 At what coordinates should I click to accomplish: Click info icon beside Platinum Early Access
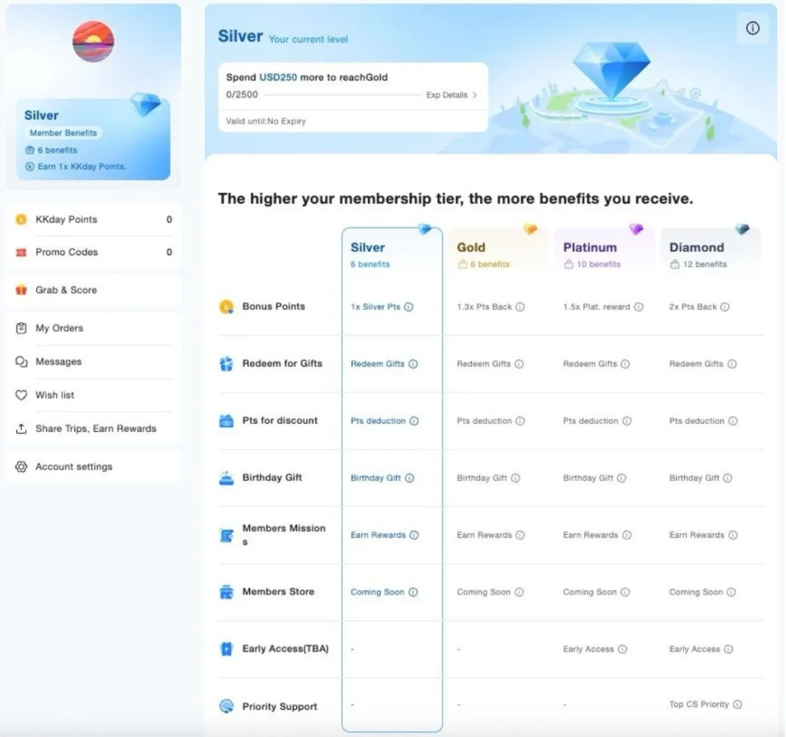click(622, 649)
